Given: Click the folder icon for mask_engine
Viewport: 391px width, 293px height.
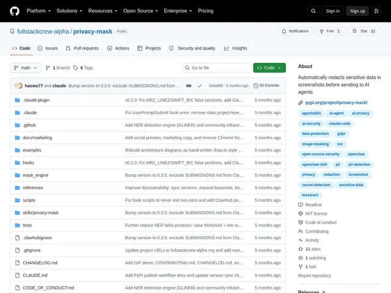Looking at the screenshot, I should click(17, 175).
